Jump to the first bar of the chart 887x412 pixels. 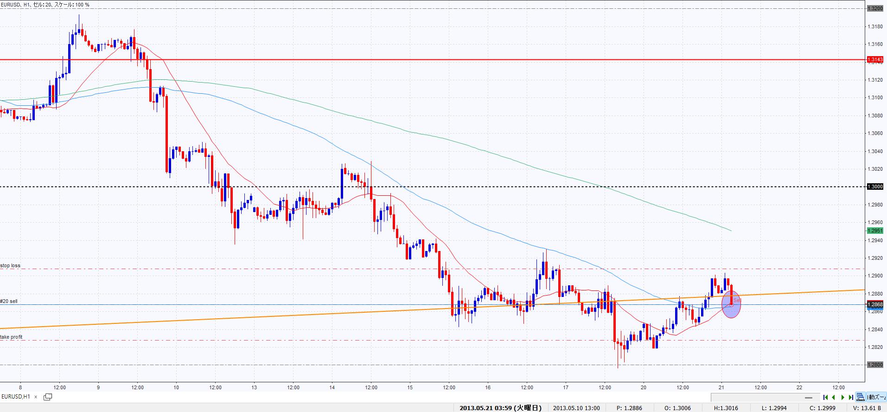(x=825, y=397)
